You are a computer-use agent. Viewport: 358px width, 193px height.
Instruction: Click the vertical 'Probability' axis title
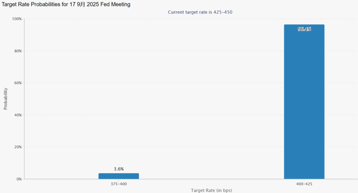tap(5, 98)
